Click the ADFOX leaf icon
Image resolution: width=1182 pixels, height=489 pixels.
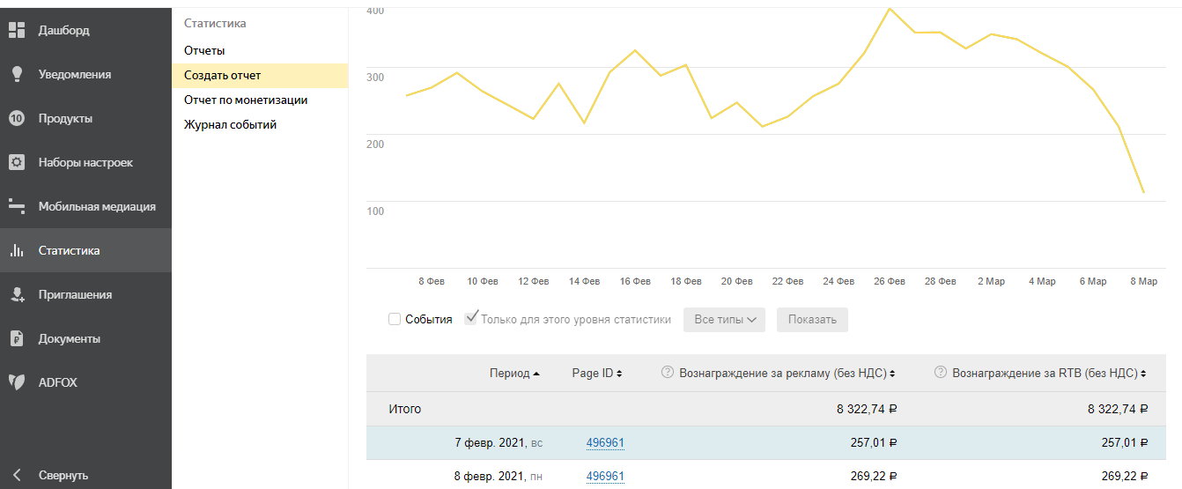click(16, 382)
